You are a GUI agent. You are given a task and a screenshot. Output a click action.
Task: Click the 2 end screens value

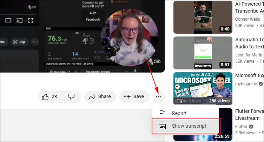click(49, 54)
